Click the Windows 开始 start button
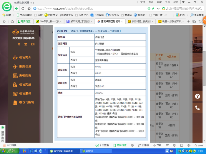The width and height of the screenshot is (206, 154). [9, 151]
